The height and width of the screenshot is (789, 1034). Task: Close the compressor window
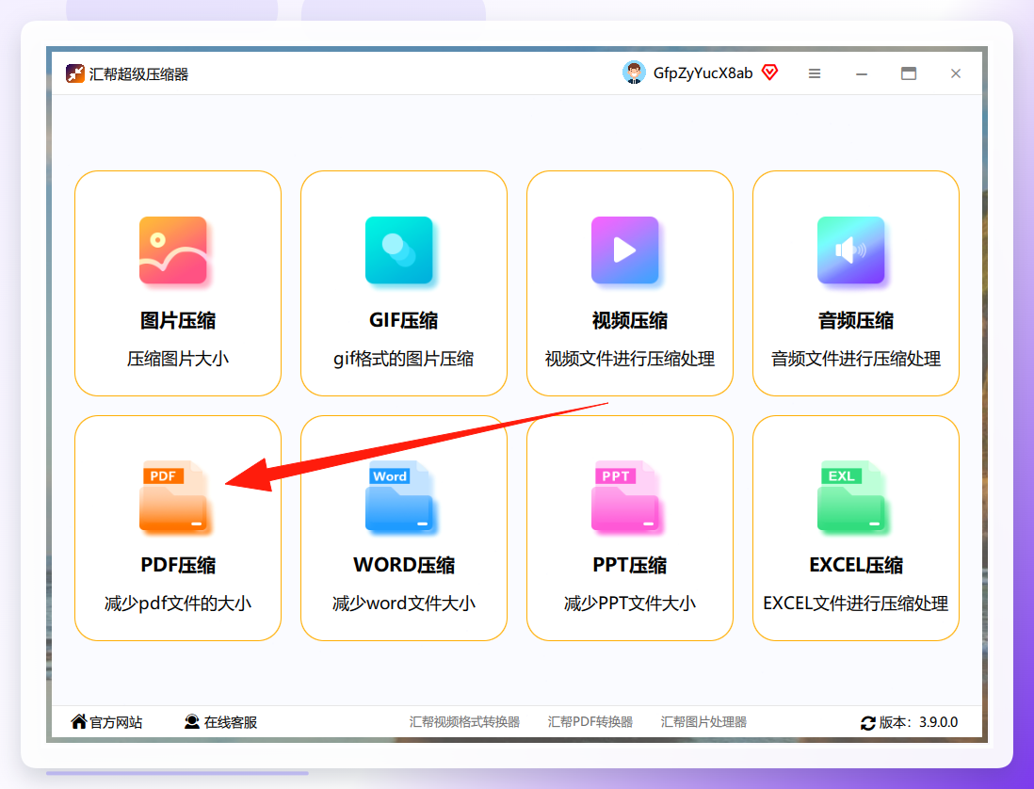point(956,73)
